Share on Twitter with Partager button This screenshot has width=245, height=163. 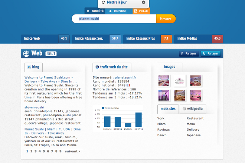click(x=210, y=53)
